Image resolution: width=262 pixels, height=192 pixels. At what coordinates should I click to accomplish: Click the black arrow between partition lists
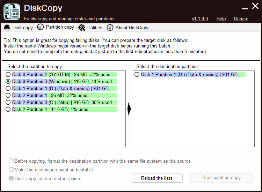[x=129, y=109]
